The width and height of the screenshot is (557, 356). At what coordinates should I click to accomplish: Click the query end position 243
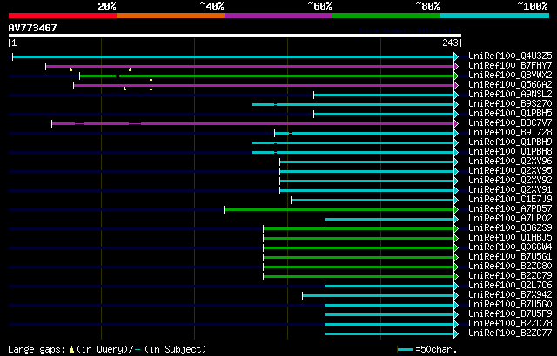coord(450,43)
